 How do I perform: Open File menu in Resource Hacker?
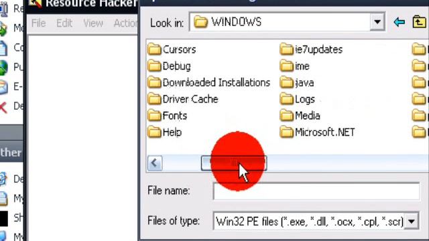coord(38,23)
